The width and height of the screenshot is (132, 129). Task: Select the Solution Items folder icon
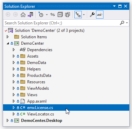[17, 37]
